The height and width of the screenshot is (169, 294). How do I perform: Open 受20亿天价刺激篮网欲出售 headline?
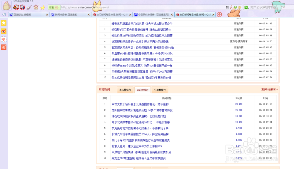click(141, 78)
